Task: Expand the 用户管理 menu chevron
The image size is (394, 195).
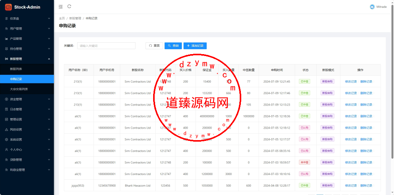Action: click(49, 28)
